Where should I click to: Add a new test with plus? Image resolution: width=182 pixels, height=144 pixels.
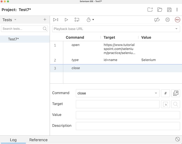pyautogui.click(x=45, y=20)
